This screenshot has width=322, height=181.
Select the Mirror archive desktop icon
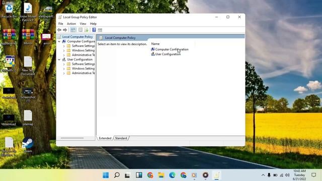(x=28, y=37)
